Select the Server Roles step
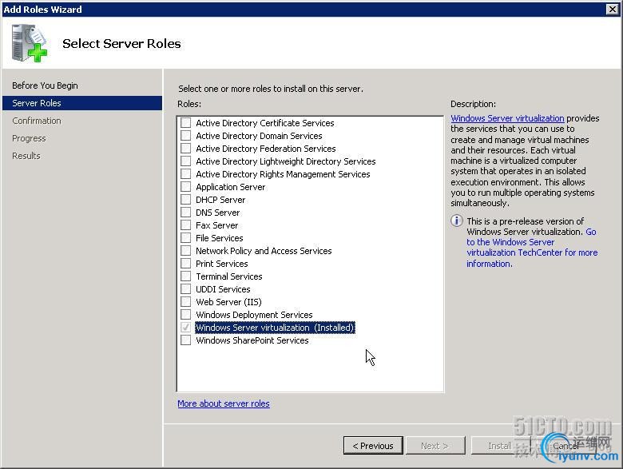The image size is (623, 469). (x=82, y=103)
